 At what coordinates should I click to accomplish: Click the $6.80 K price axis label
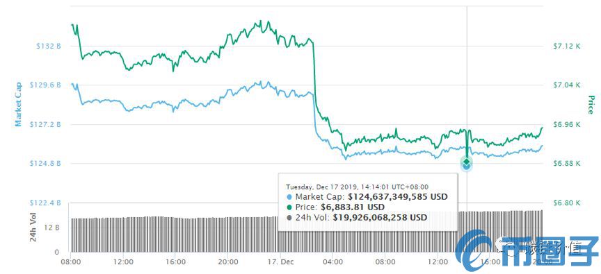pyautogui.click(x=568, y=203)
